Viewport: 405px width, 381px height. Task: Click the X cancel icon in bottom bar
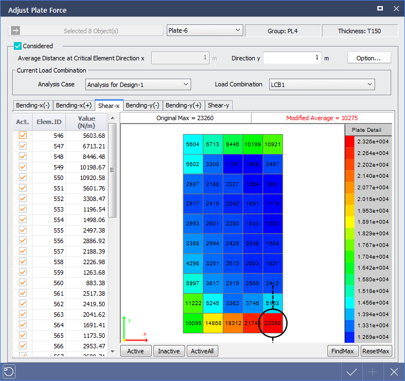[x=394, y=372]
